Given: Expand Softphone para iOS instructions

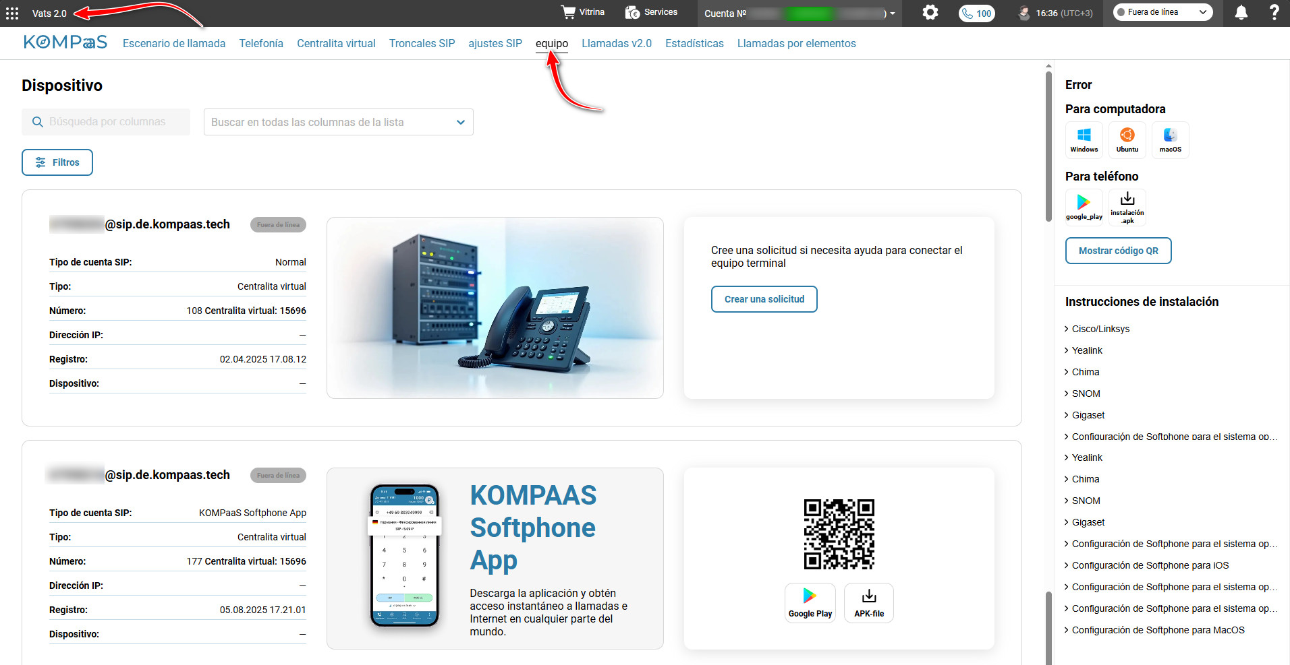Looking at the screenshot, I should pyautogui.click(x=1146, y=565).
